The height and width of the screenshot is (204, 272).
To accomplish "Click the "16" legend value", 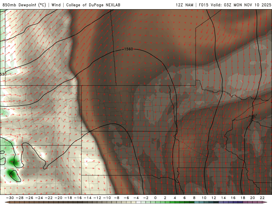I will point(233,198).
